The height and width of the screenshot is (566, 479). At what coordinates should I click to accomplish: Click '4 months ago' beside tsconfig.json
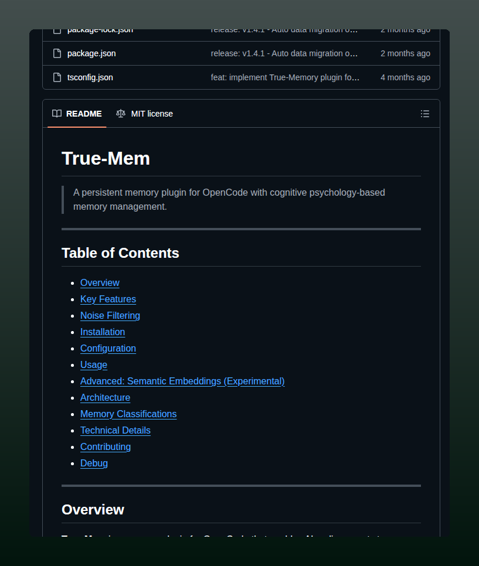[405, 77]
